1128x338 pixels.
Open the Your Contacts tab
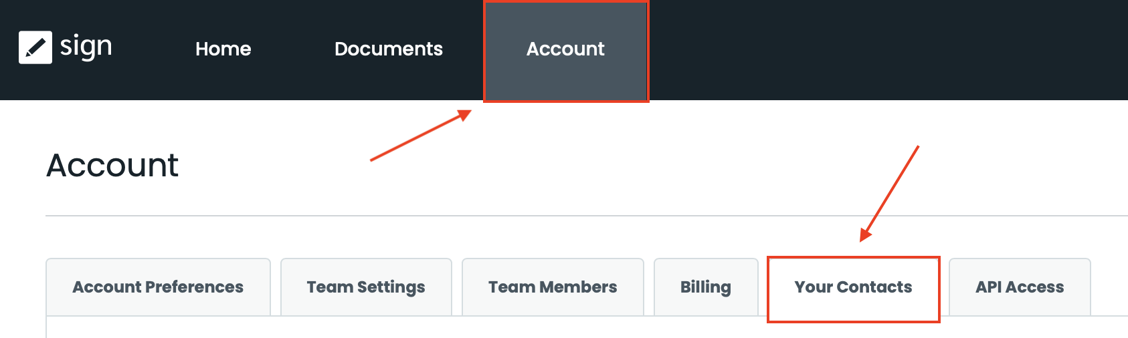[x=853, y=287]
